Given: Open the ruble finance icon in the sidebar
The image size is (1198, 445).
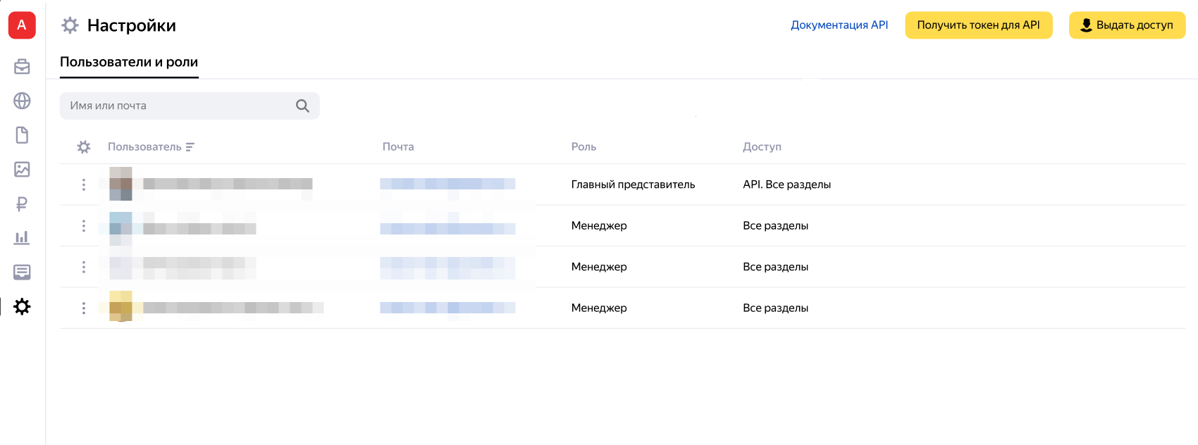Looking at the screenshot, I should pyautogui.click(x=22, y=203).
